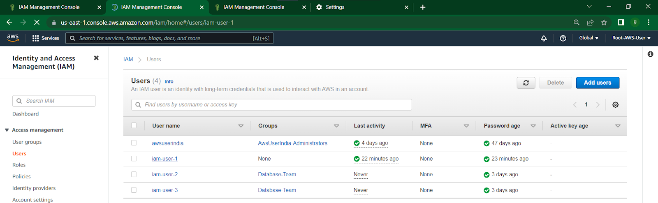Click password age status icon for awsuserindia
The height and width of the screenshot is (203, 658).
click(x=487, y=143)
